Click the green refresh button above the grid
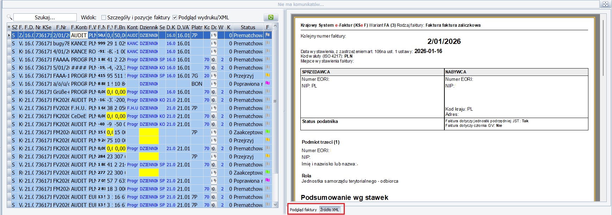Viewport: 612px width, 215px height. (270, 17)
